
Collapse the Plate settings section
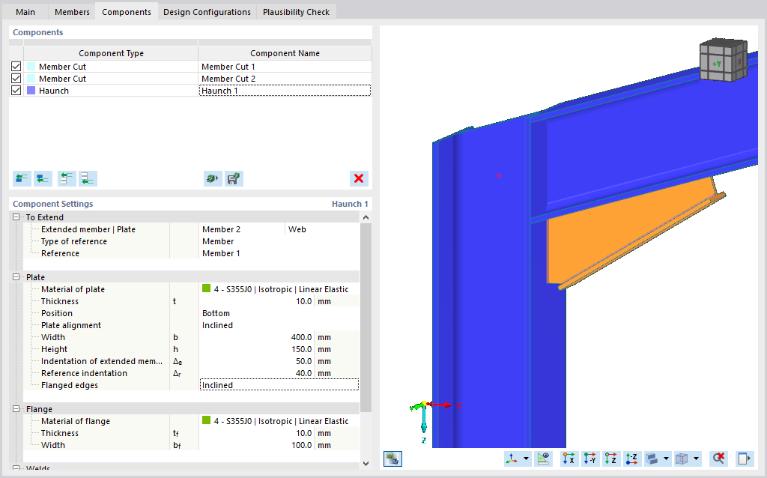15,276
